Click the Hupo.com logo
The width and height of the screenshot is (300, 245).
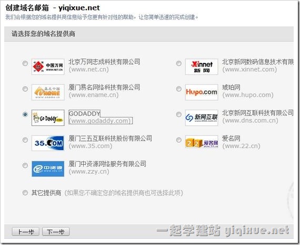click(x=202, y=92)
